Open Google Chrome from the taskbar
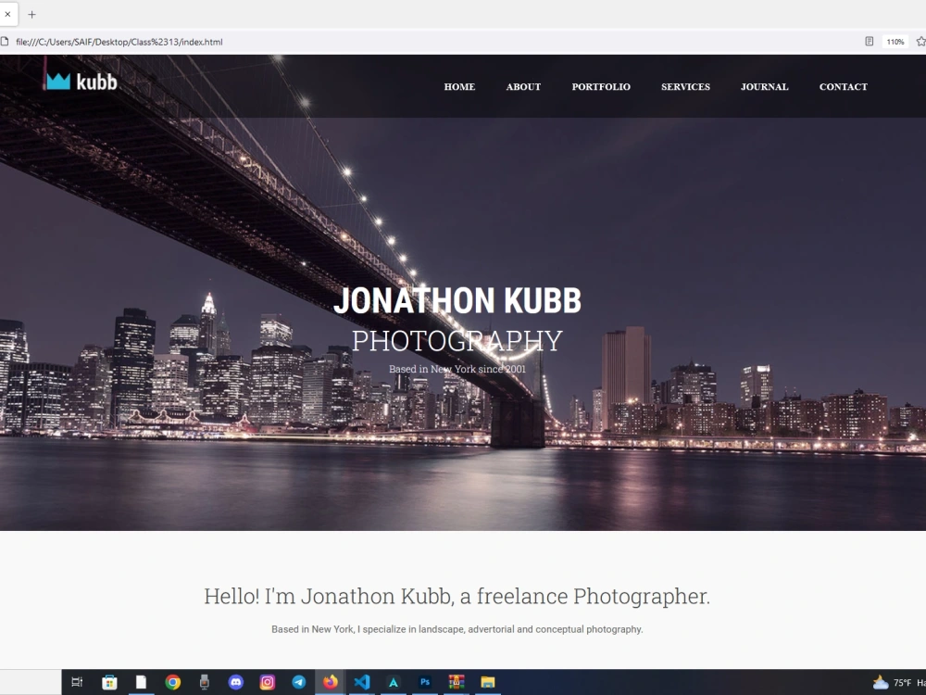Screen dimensions: 926x695 [172, 682]
